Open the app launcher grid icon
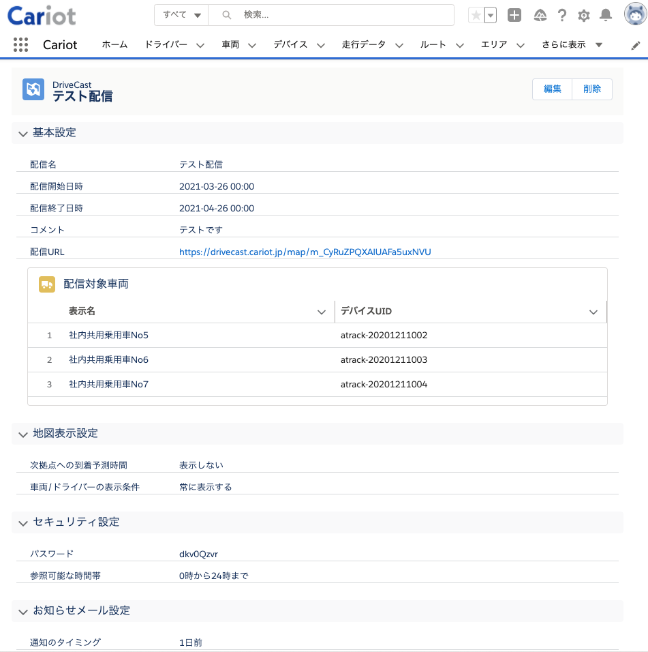Image resolution: width=648 pixels, height=652 pixels. tap(20, 44)
